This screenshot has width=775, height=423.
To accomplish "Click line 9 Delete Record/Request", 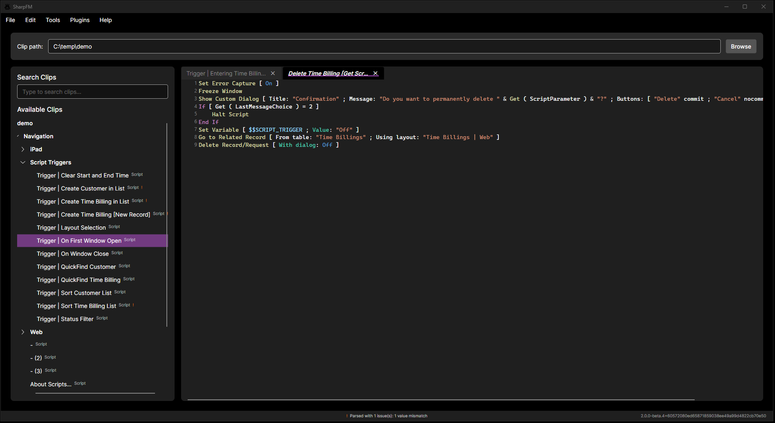I will tap(269, 145).
